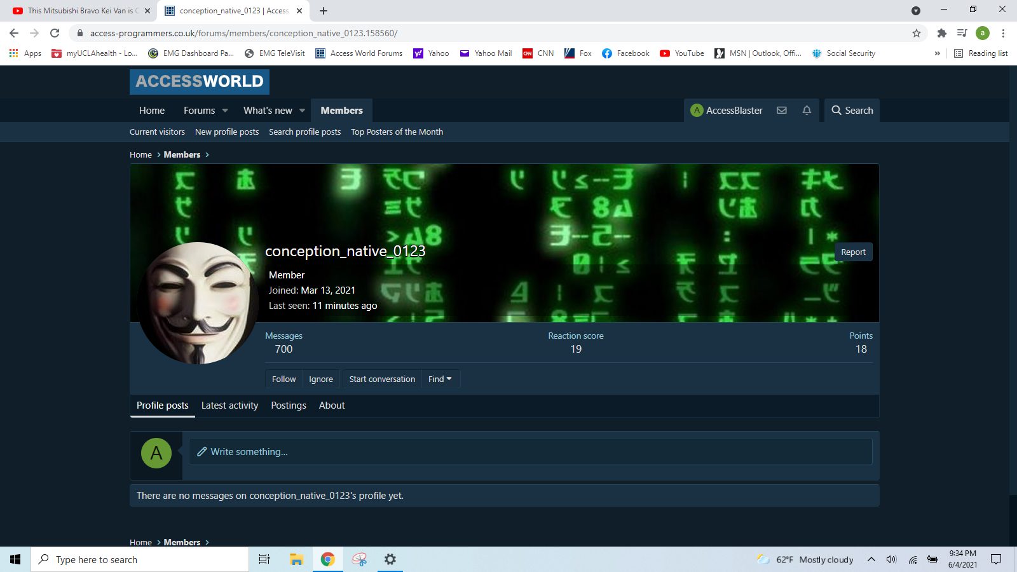The height and width of the screenshot is (572, 1017).
Task: Switch to the Postings tab
Action: click(x=289, y=405)
